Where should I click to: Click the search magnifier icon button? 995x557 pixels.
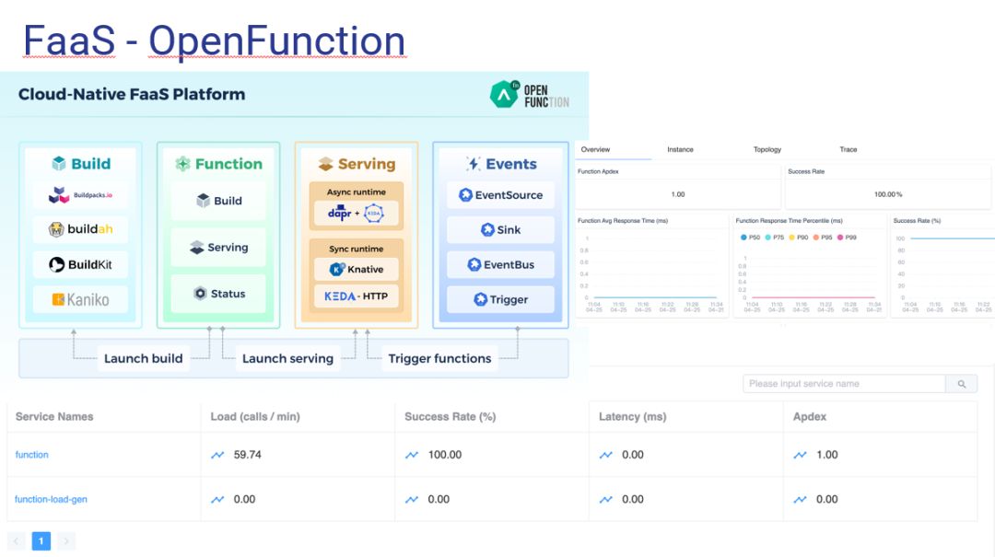[x=962, y=384]
